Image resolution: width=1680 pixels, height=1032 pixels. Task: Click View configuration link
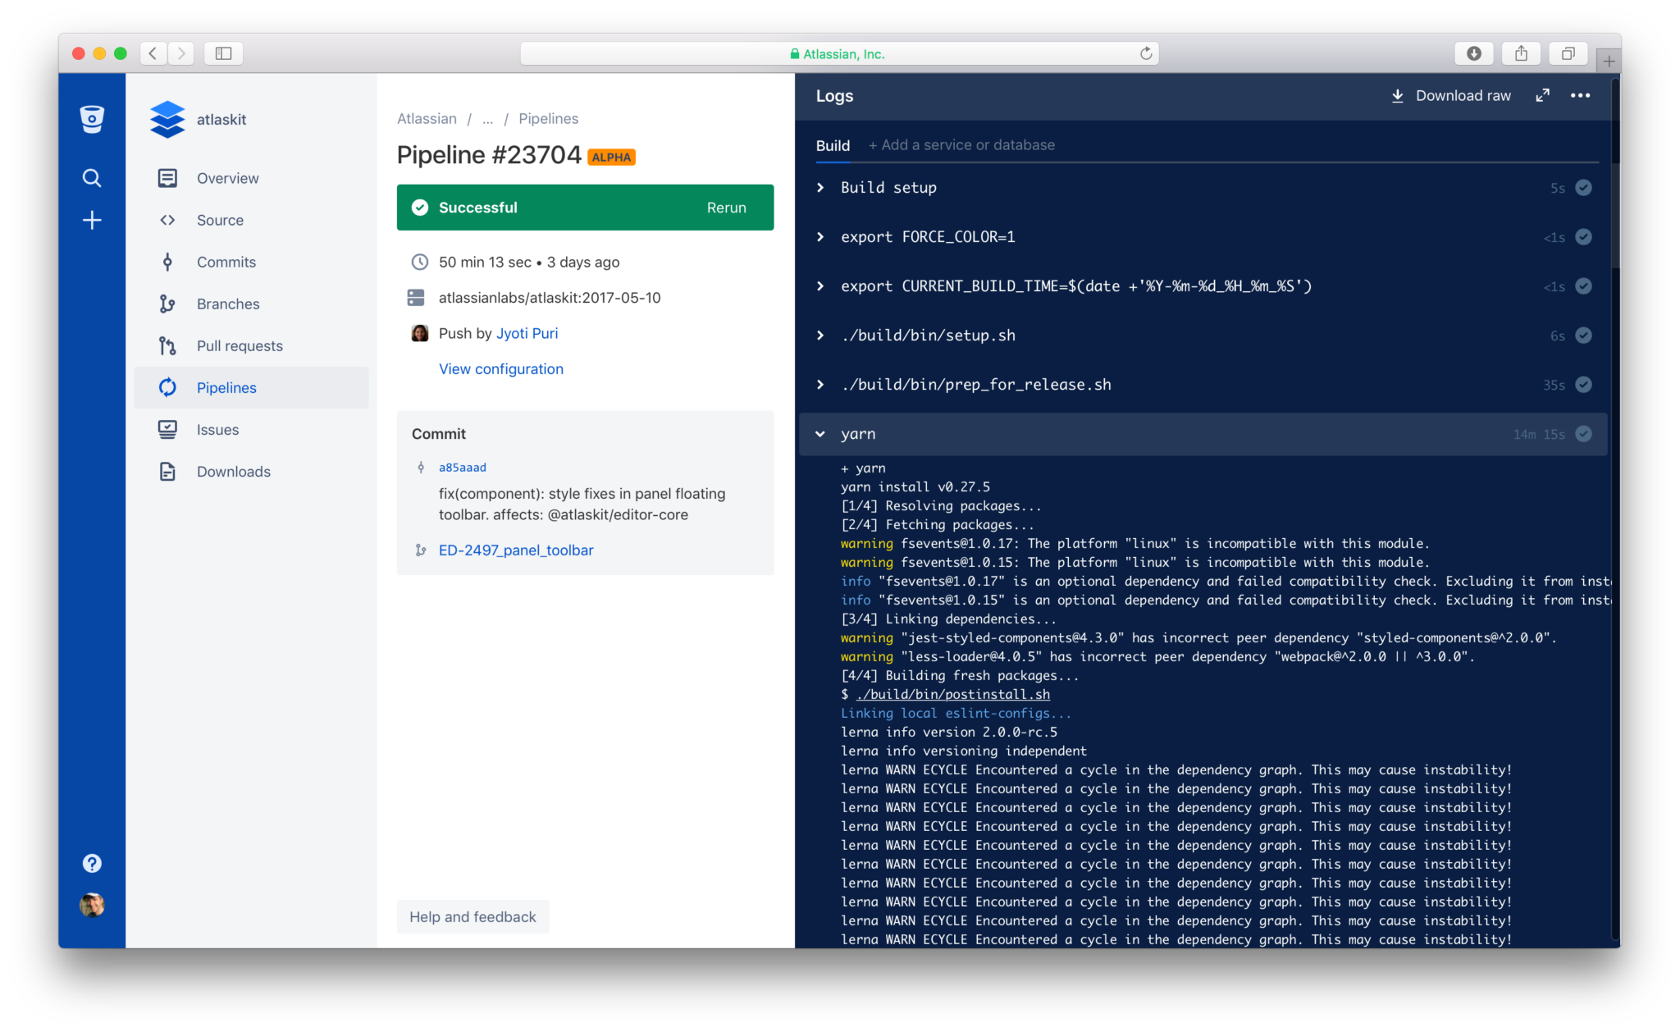[500, 368]
